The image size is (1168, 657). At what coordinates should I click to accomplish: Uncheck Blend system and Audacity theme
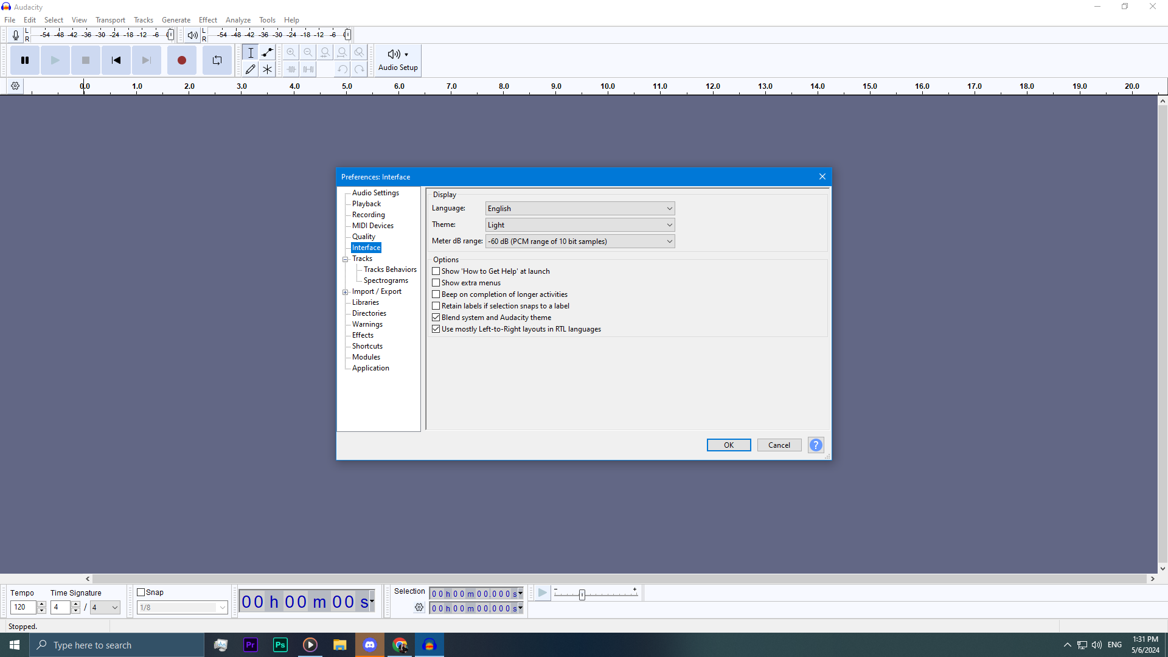pyautogui.click(x=436, y=318)
